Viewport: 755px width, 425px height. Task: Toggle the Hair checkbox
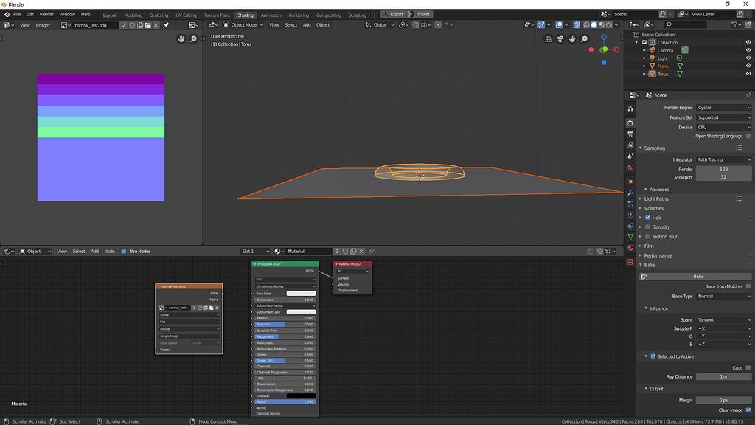pos(647,218)
